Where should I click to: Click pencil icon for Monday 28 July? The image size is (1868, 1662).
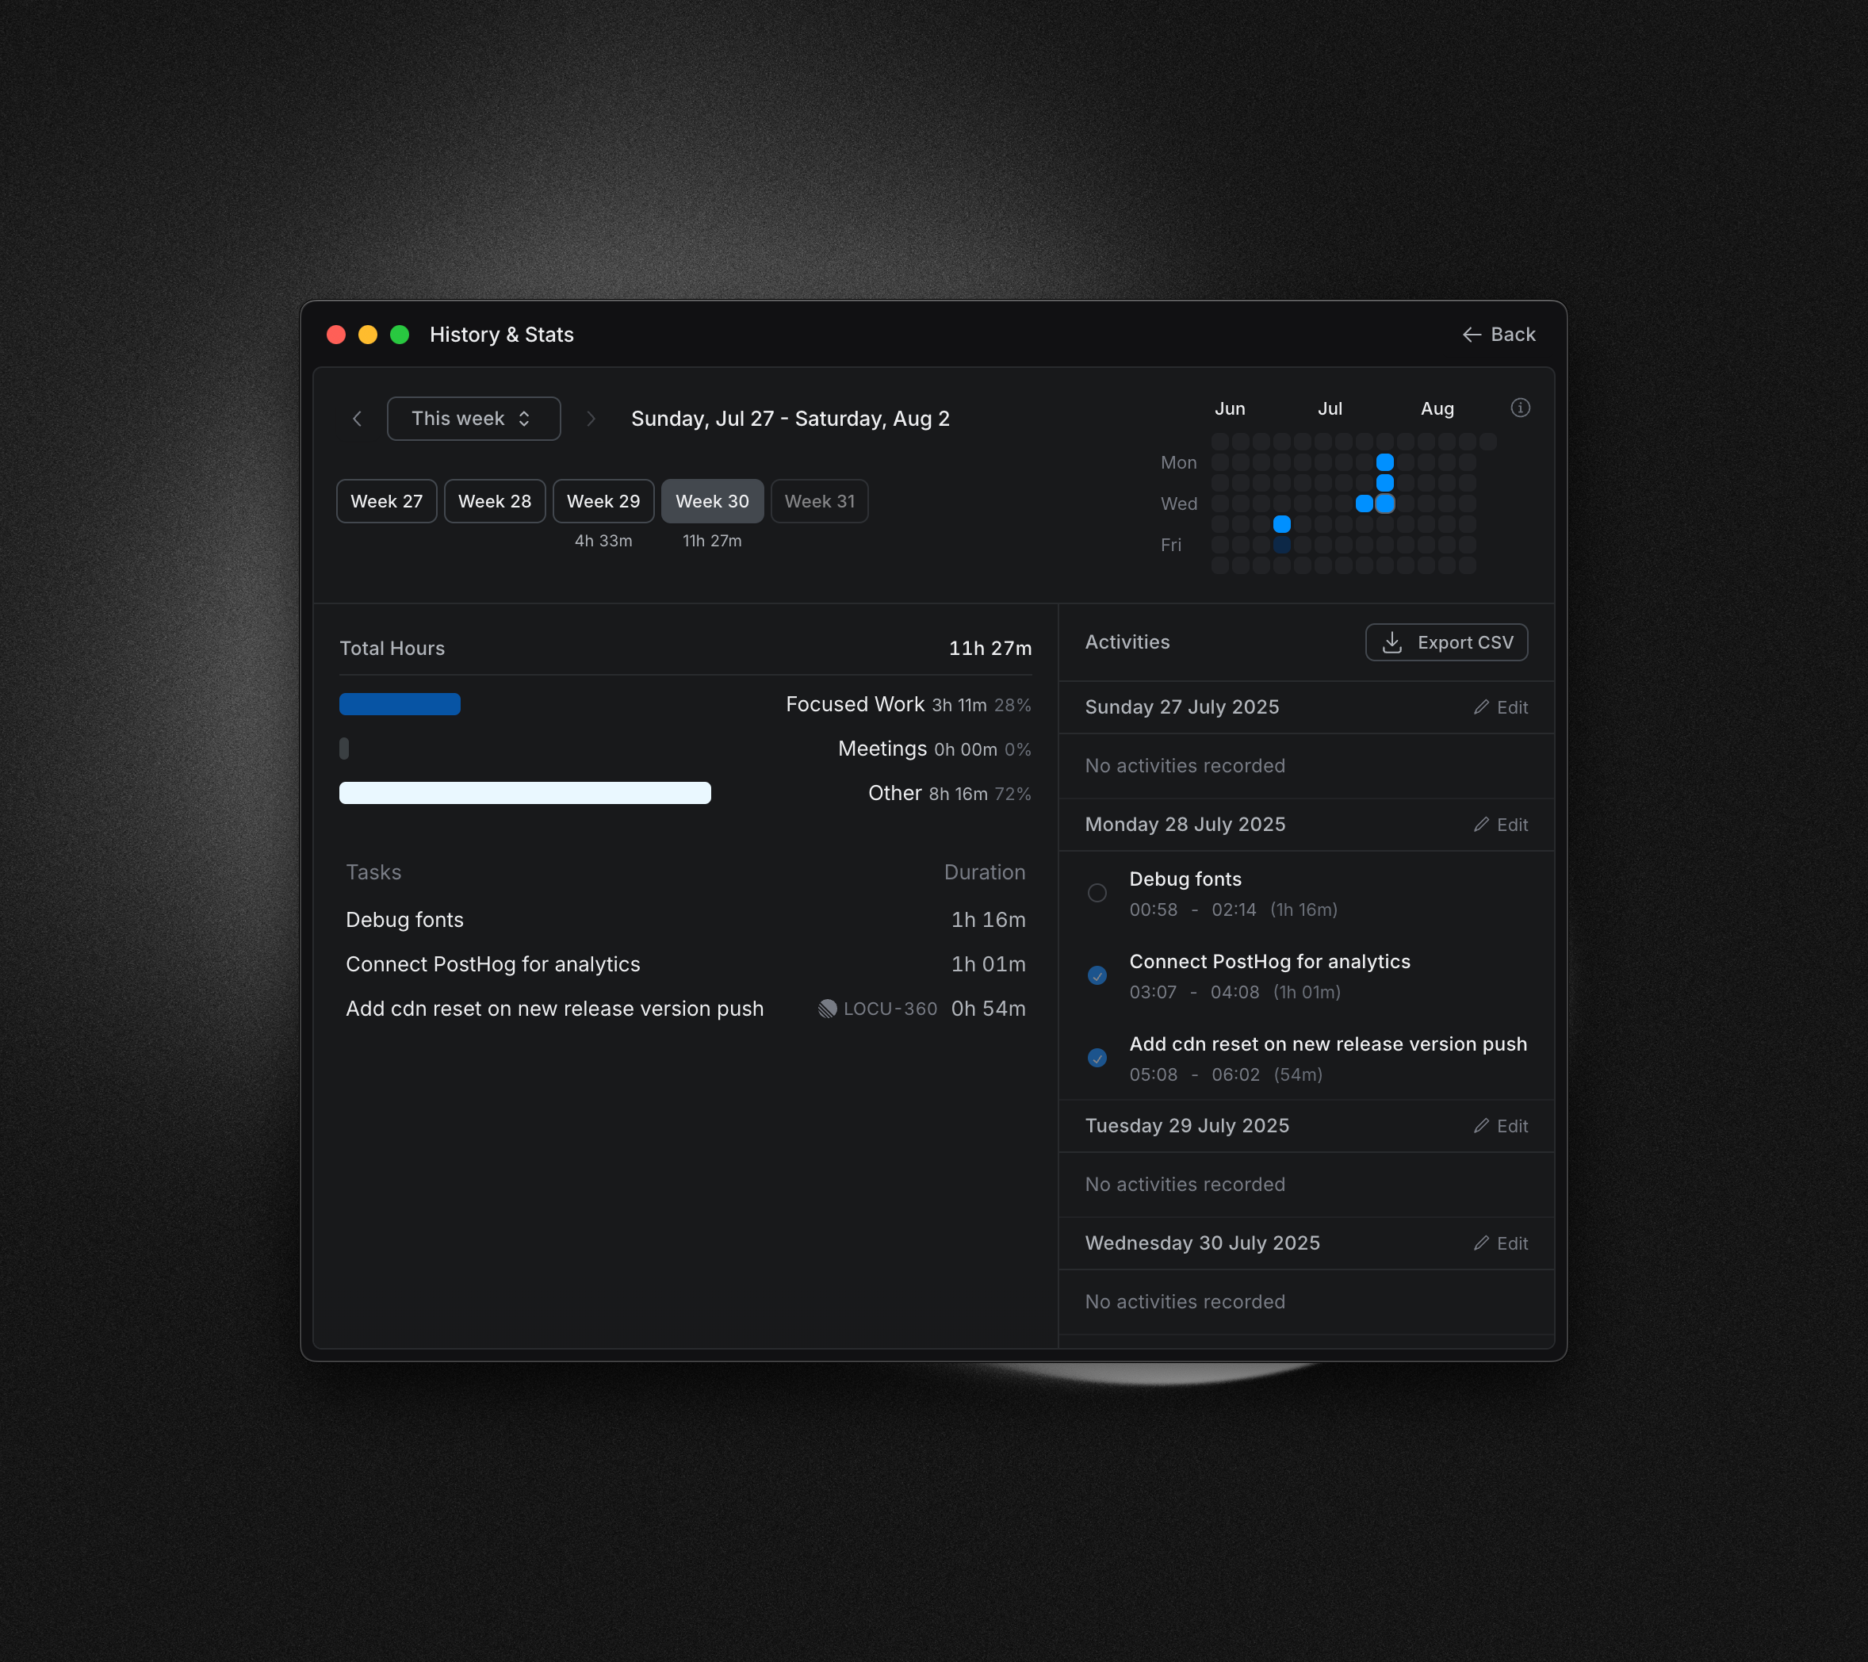pyautogui.click(x=1481, y=825)
